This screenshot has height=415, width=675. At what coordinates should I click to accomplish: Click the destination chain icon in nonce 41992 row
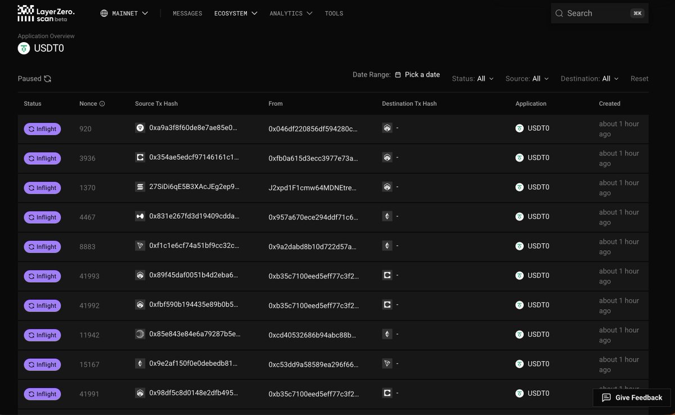point(387,305)
